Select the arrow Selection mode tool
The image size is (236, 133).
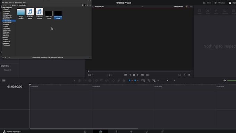[x=74, y=81]
